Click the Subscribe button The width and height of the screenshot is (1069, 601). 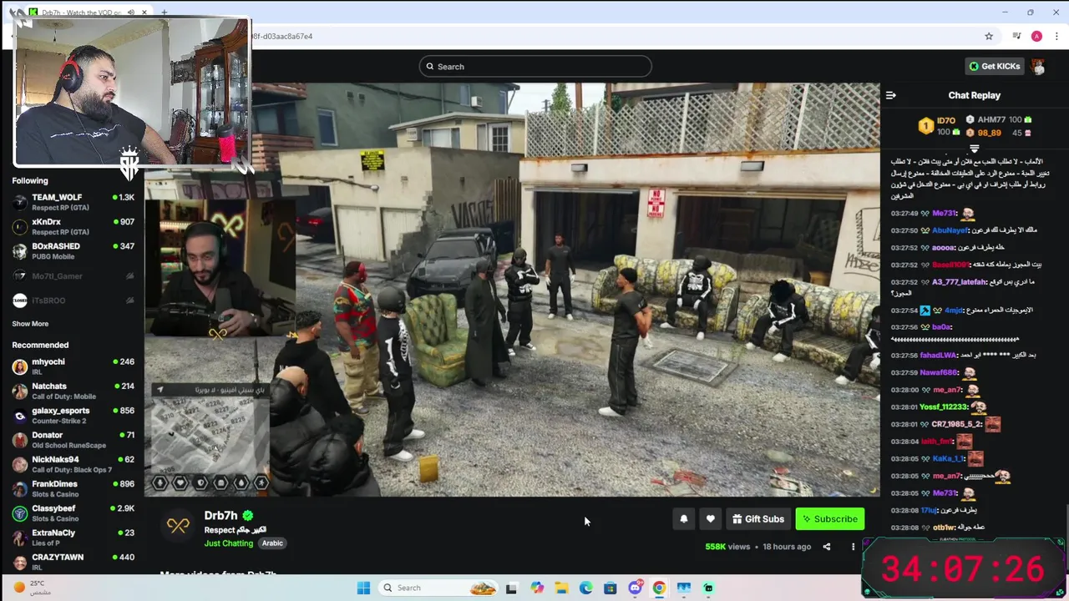[829, 519]
